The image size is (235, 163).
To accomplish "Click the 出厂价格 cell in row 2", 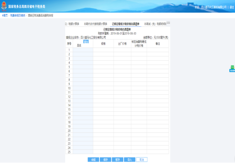I will pyautogui.click(x=122, y=54).
